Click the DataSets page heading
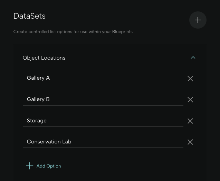 click(x=29, y=16)
